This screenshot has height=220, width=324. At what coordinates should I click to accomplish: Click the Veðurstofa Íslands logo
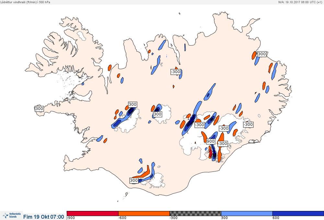click(12, 215)
